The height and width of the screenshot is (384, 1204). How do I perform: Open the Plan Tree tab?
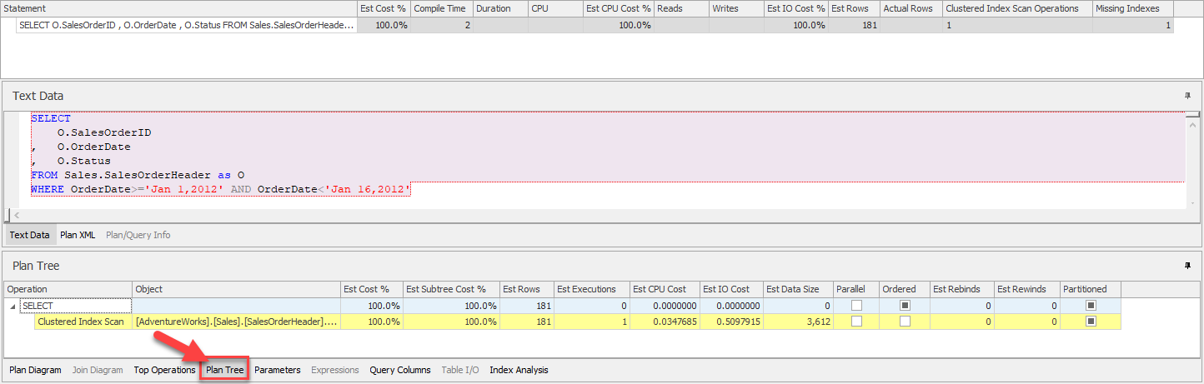point(225,370)
